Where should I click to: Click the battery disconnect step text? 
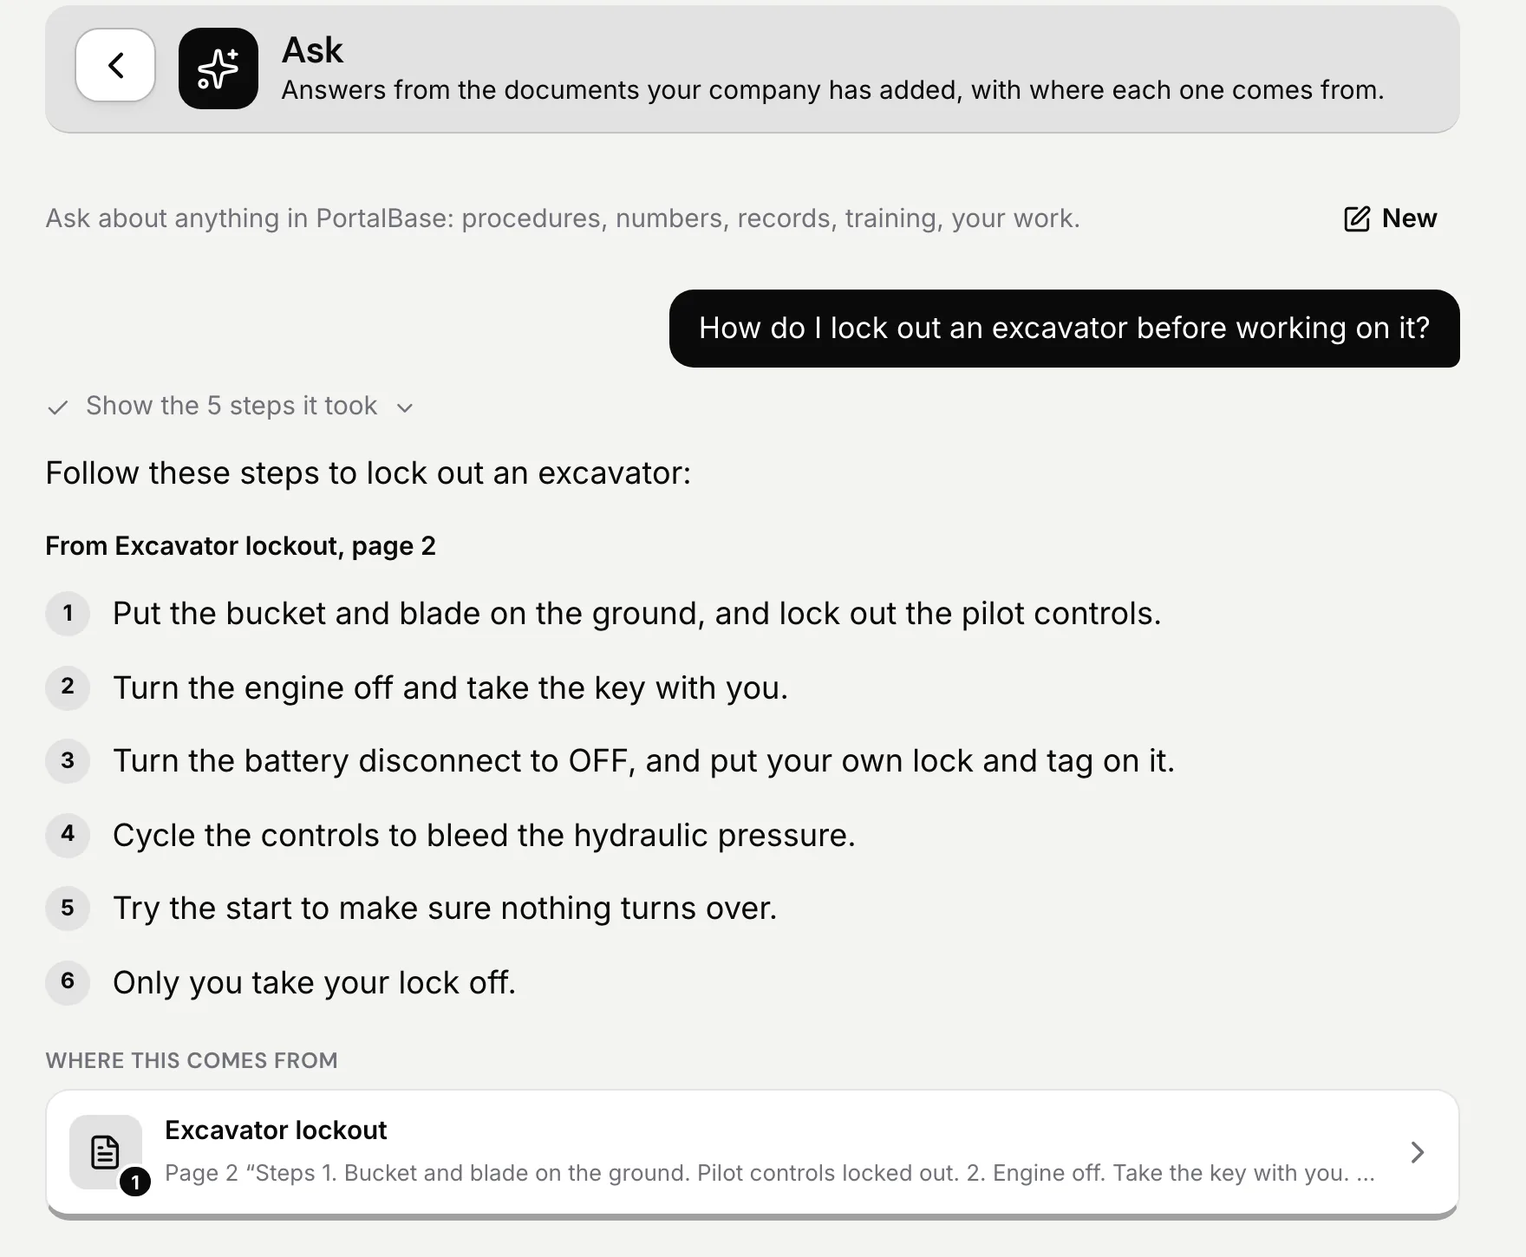tap(643, 761)
